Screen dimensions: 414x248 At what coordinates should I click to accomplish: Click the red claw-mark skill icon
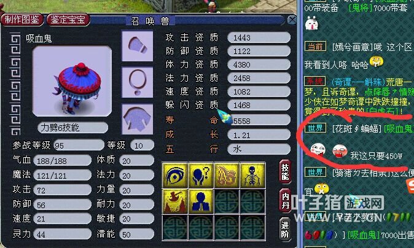[227, 175]
